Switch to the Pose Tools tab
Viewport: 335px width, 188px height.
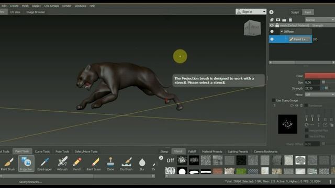click(62, 151)
